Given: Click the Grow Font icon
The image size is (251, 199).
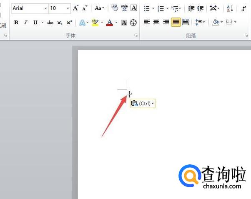Looking at the screenshot, I should pyautogui.click(x=76, y=8).
